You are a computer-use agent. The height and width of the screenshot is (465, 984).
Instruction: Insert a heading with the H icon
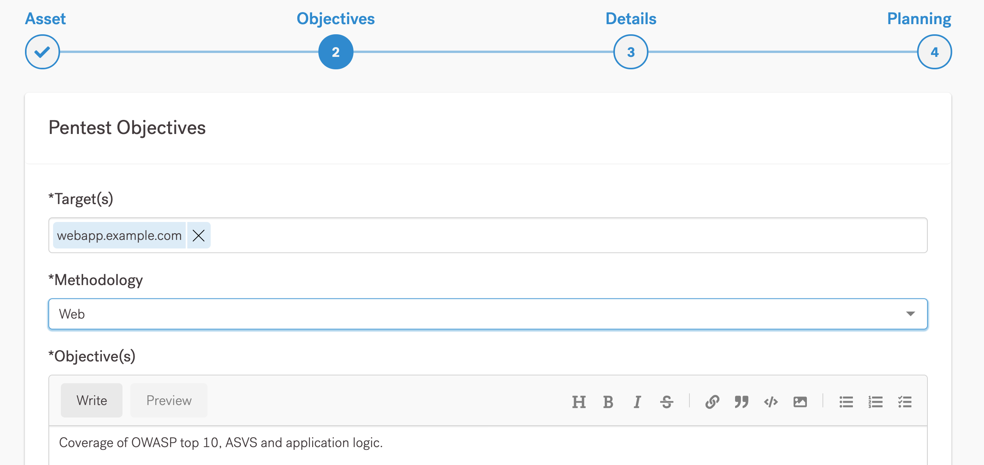click(579, 402)
